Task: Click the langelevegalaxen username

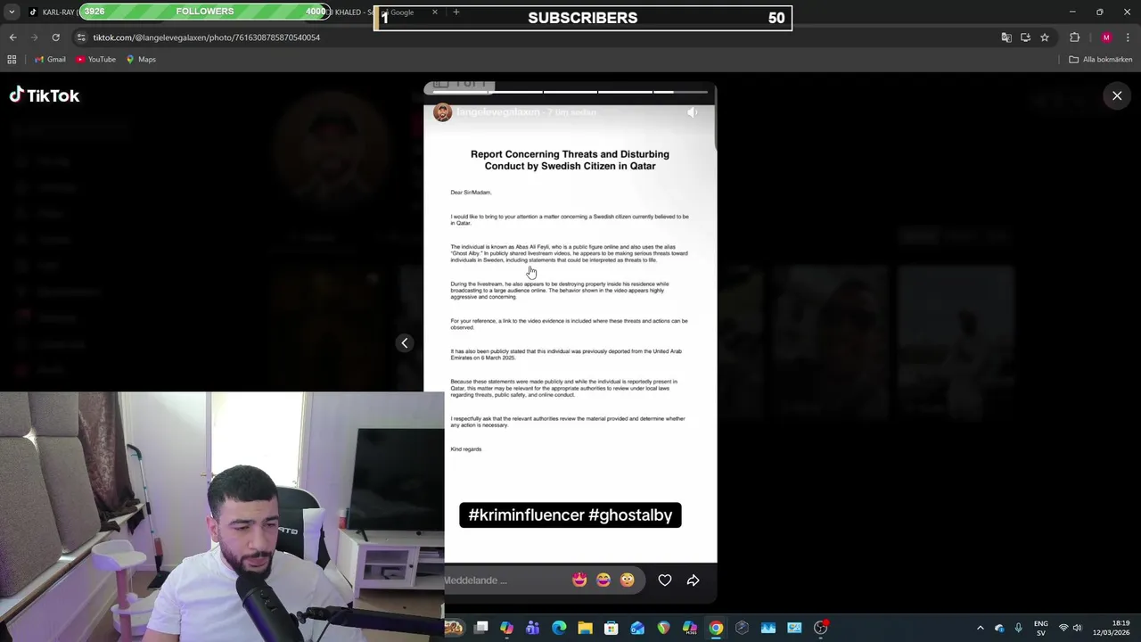Action: point(498,112)
